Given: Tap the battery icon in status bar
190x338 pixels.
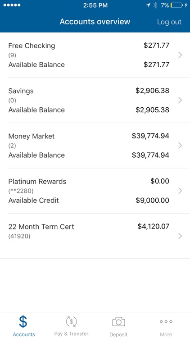Looking at the screenshot, I should point(176,5).
